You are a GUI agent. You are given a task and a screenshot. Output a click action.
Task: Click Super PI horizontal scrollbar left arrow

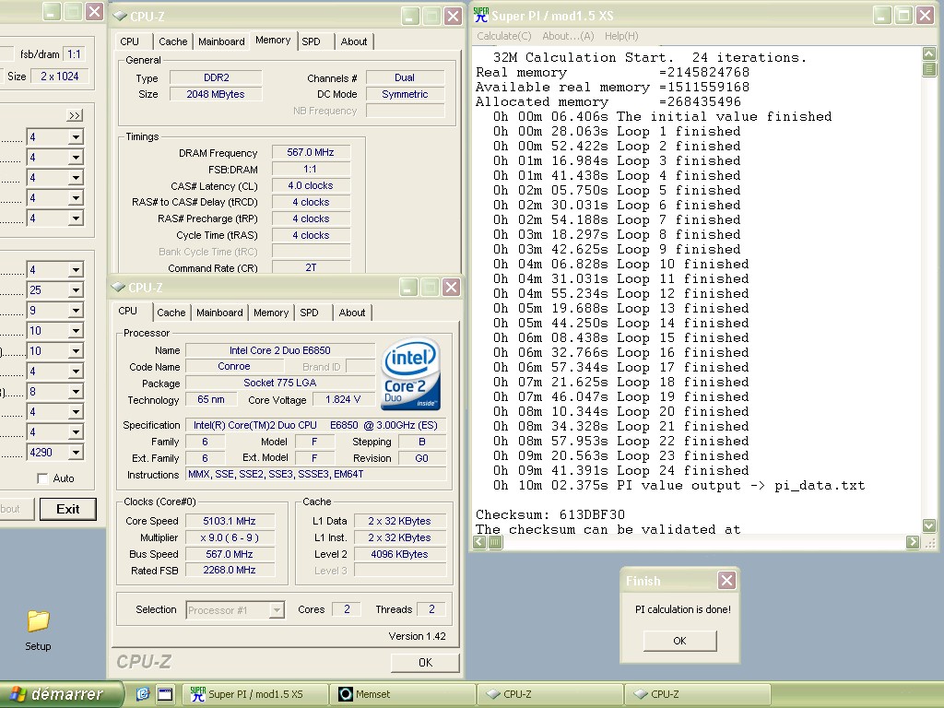(x=479, y=542)
